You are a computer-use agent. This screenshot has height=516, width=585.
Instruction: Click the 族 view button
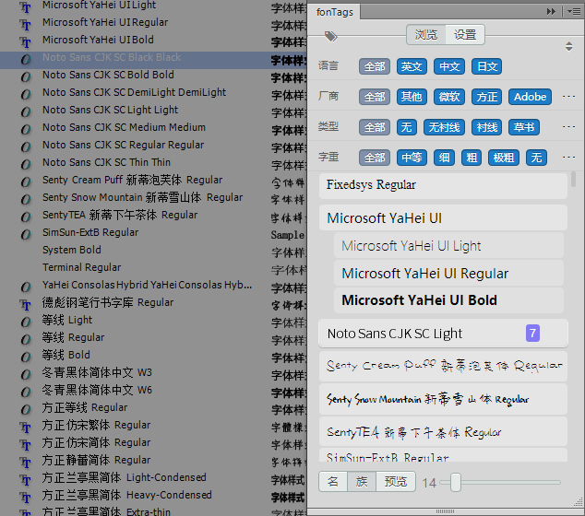pyautogui.click(x=362, y=481)
